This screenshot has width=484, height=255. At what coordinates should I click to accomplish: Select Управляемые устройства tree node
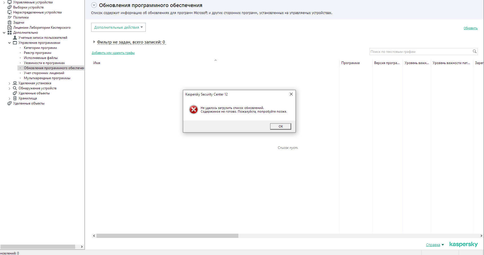click(33, 2)
